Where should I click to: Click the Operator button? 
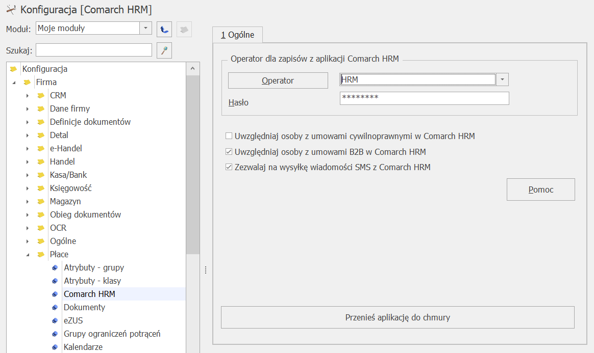[x=278, y=80]
